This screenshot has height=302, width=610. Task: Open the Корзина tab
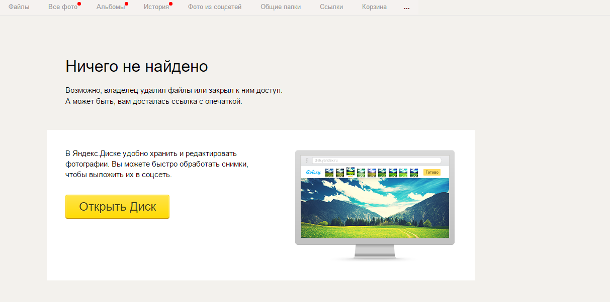(x=375, y=7)
